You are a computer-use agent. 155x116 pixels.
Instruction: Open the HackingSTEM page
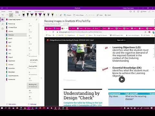pyautogui.click(x=33, y=67)
